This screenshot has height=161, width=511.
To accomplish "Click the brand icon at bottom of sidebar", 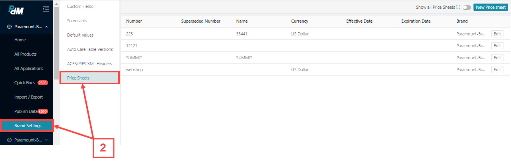I will 9,140.
